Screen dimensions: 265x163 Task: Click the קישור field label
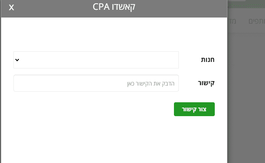(x=207, y=83)
